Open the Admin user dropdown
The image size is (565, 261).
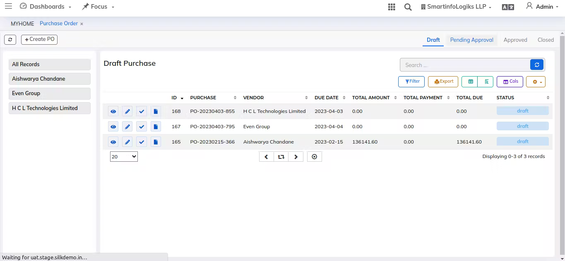[542, 7]
